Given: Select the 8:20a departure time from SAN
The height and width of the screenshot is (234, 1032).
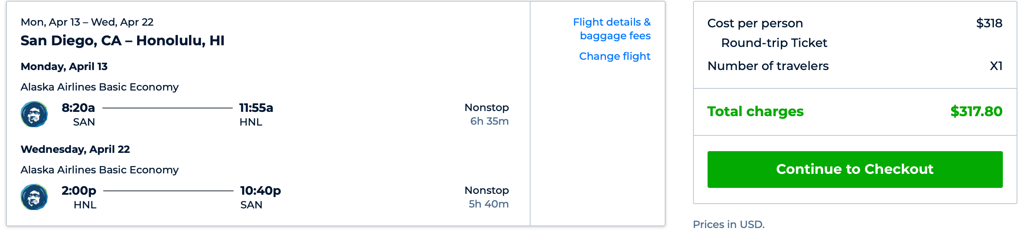Looking at the screenshot, I should coord(78,108).
